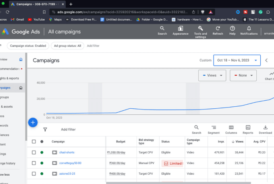Viewport: 274px width, 184px height.
Task: Check the astone33-25 campaign checkbox
Action: [x=34, y=174]
